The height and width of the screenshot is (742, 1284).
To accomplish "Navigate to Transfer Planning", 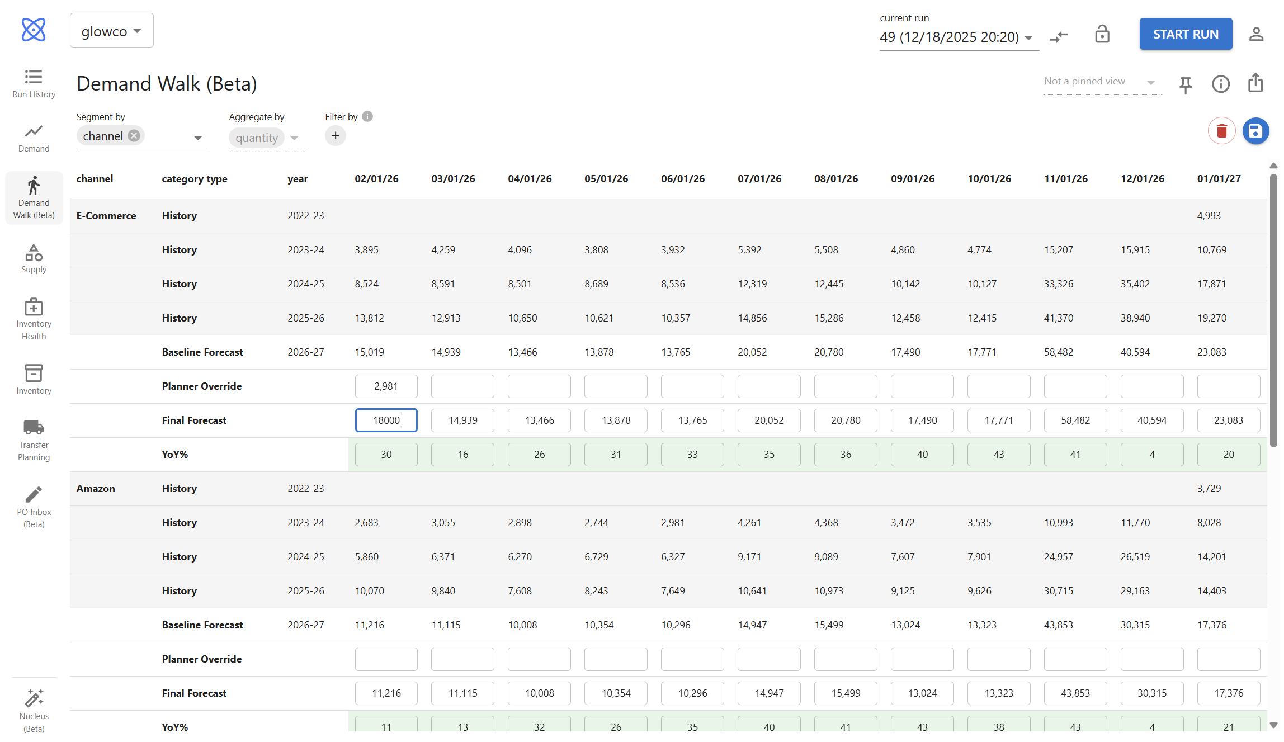I will (33, 439).
